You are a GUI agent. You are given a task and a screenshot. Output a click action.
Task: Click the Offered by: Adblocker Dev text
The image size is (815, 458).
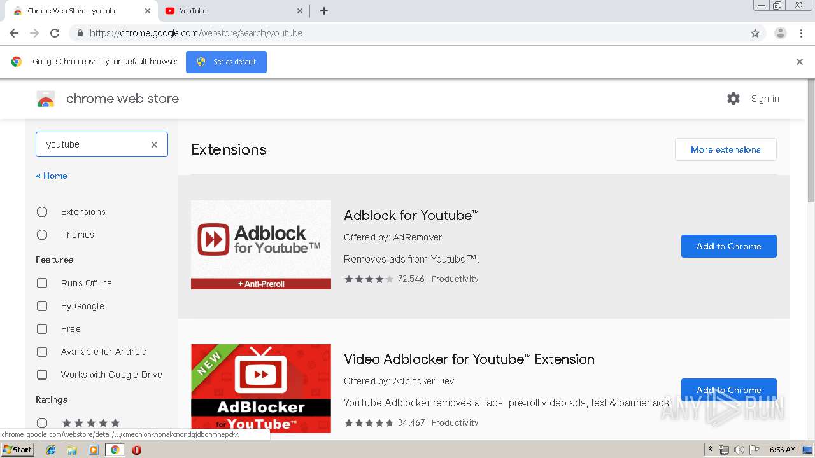pyautogui.click(x=399, y=381)
